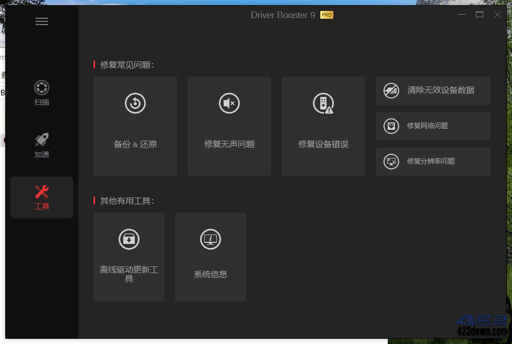Open 备份 & 还原 backup tool
The width and height of the screenshot is (512, 344).
[135, 125]
